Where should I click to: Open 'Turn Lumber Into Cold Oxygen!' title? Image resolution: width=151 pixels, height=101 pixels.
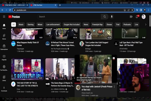(97, 44)
